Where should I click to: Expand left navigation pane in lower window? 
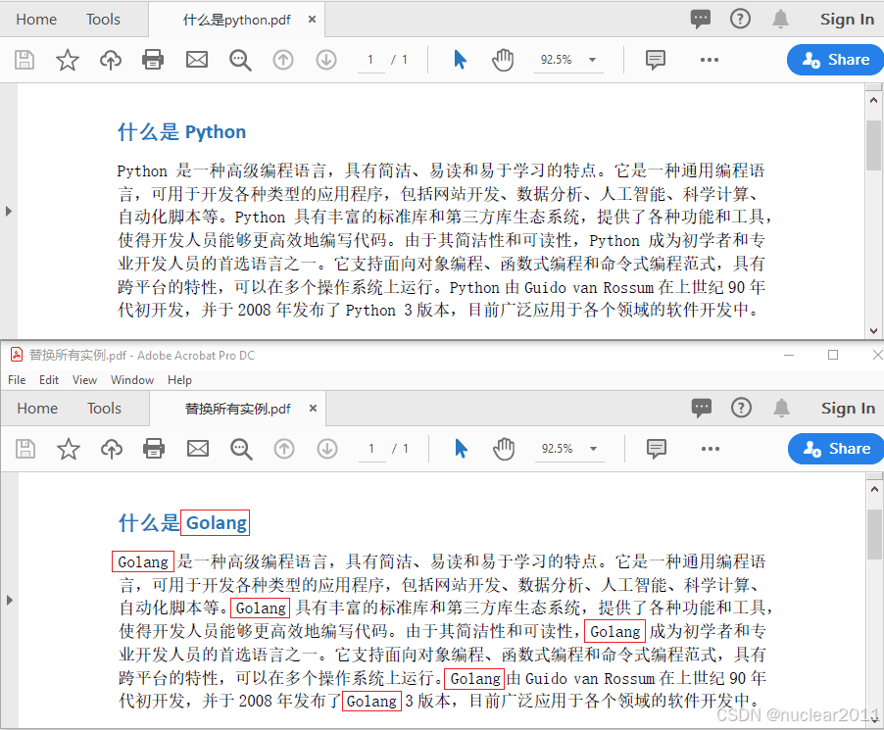9,600
